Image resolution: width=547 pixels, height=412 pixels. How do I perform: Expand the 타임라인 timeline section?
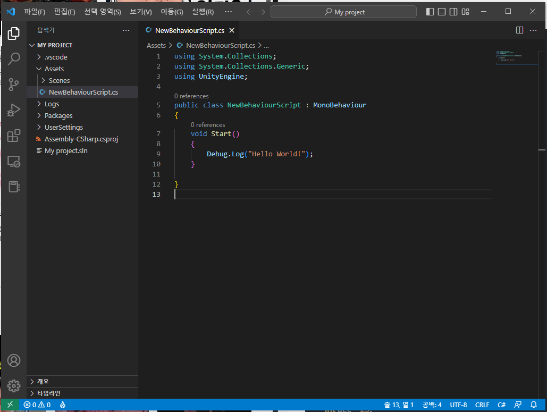click(x=82, y=393)
